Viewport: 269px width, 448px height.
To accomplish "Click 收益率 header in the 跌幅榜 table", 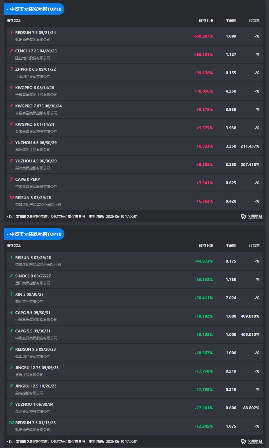I will point(254,246).
